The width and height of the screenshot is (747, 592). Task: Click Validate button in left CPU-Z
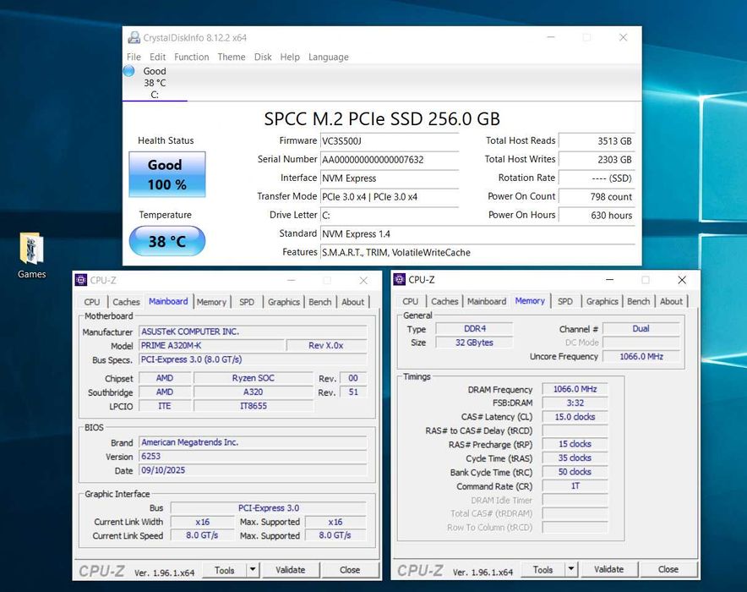(290, 570)
